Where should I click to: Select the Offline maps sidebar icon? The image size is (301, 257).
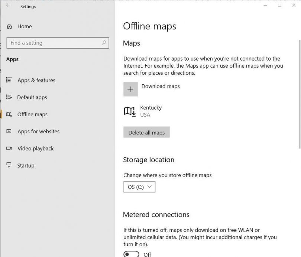click(x=9, y=114)
